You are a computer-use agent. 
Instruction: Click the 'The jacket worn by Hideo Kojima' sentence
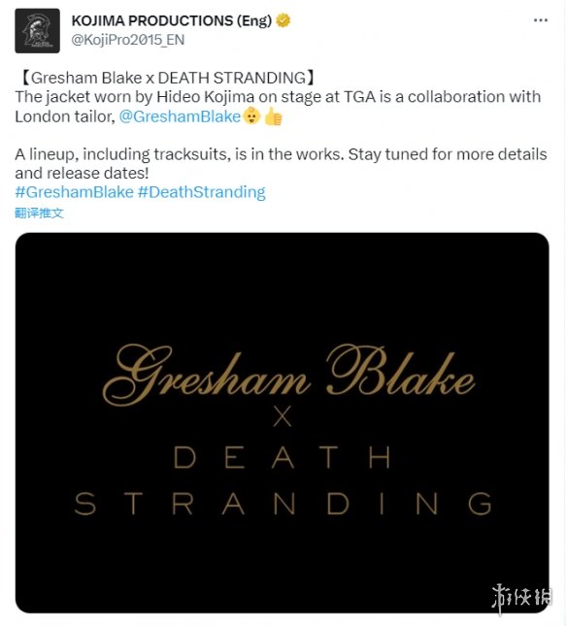pyautogui.click(x=278, y=107)
